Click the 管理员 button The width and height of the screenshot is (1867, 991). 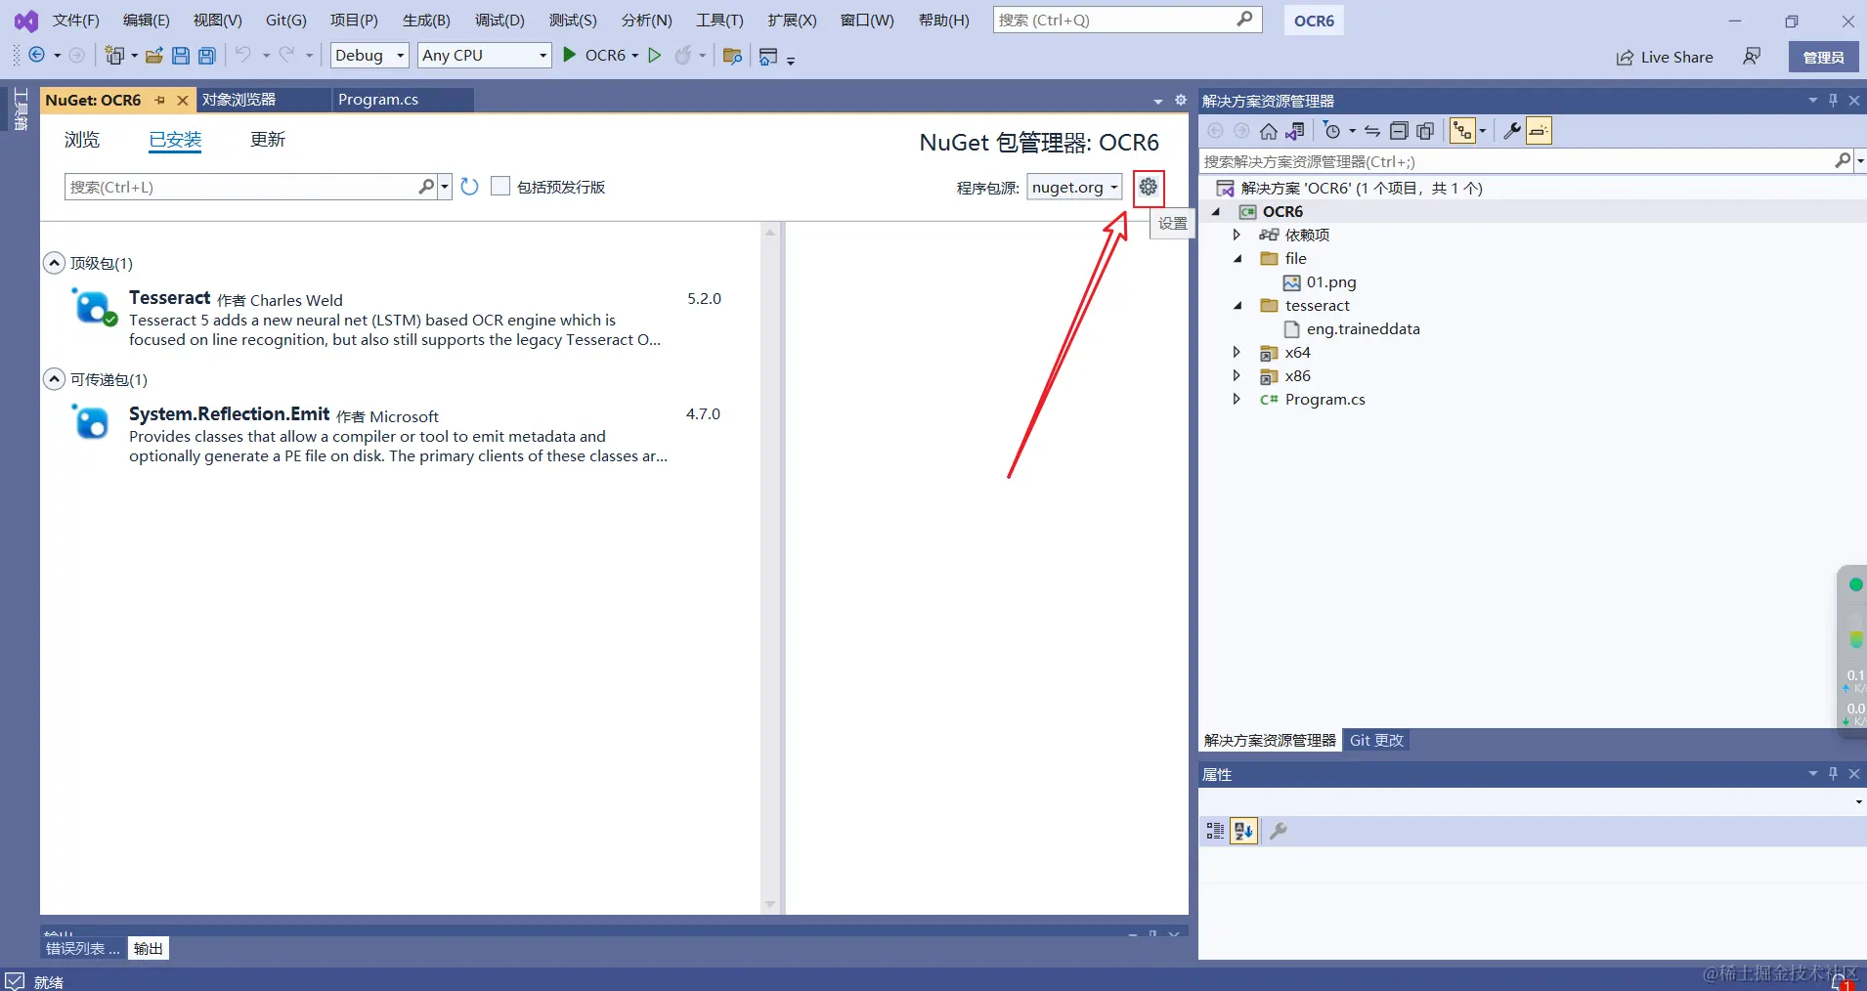point(1824,58)
